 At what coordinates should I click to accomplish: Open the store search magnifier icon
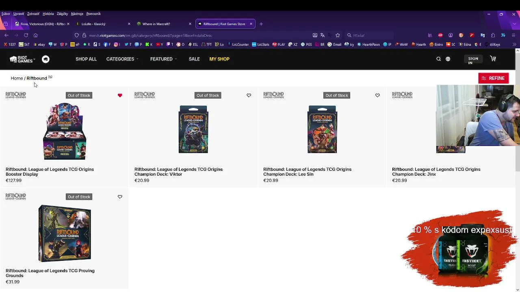pyautogui.click(x=438, y=59)
